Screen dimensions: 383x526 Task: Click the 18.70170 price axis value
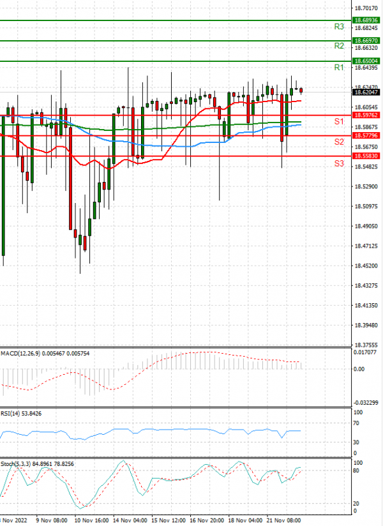pyautogui.click(x=366, y=8)
